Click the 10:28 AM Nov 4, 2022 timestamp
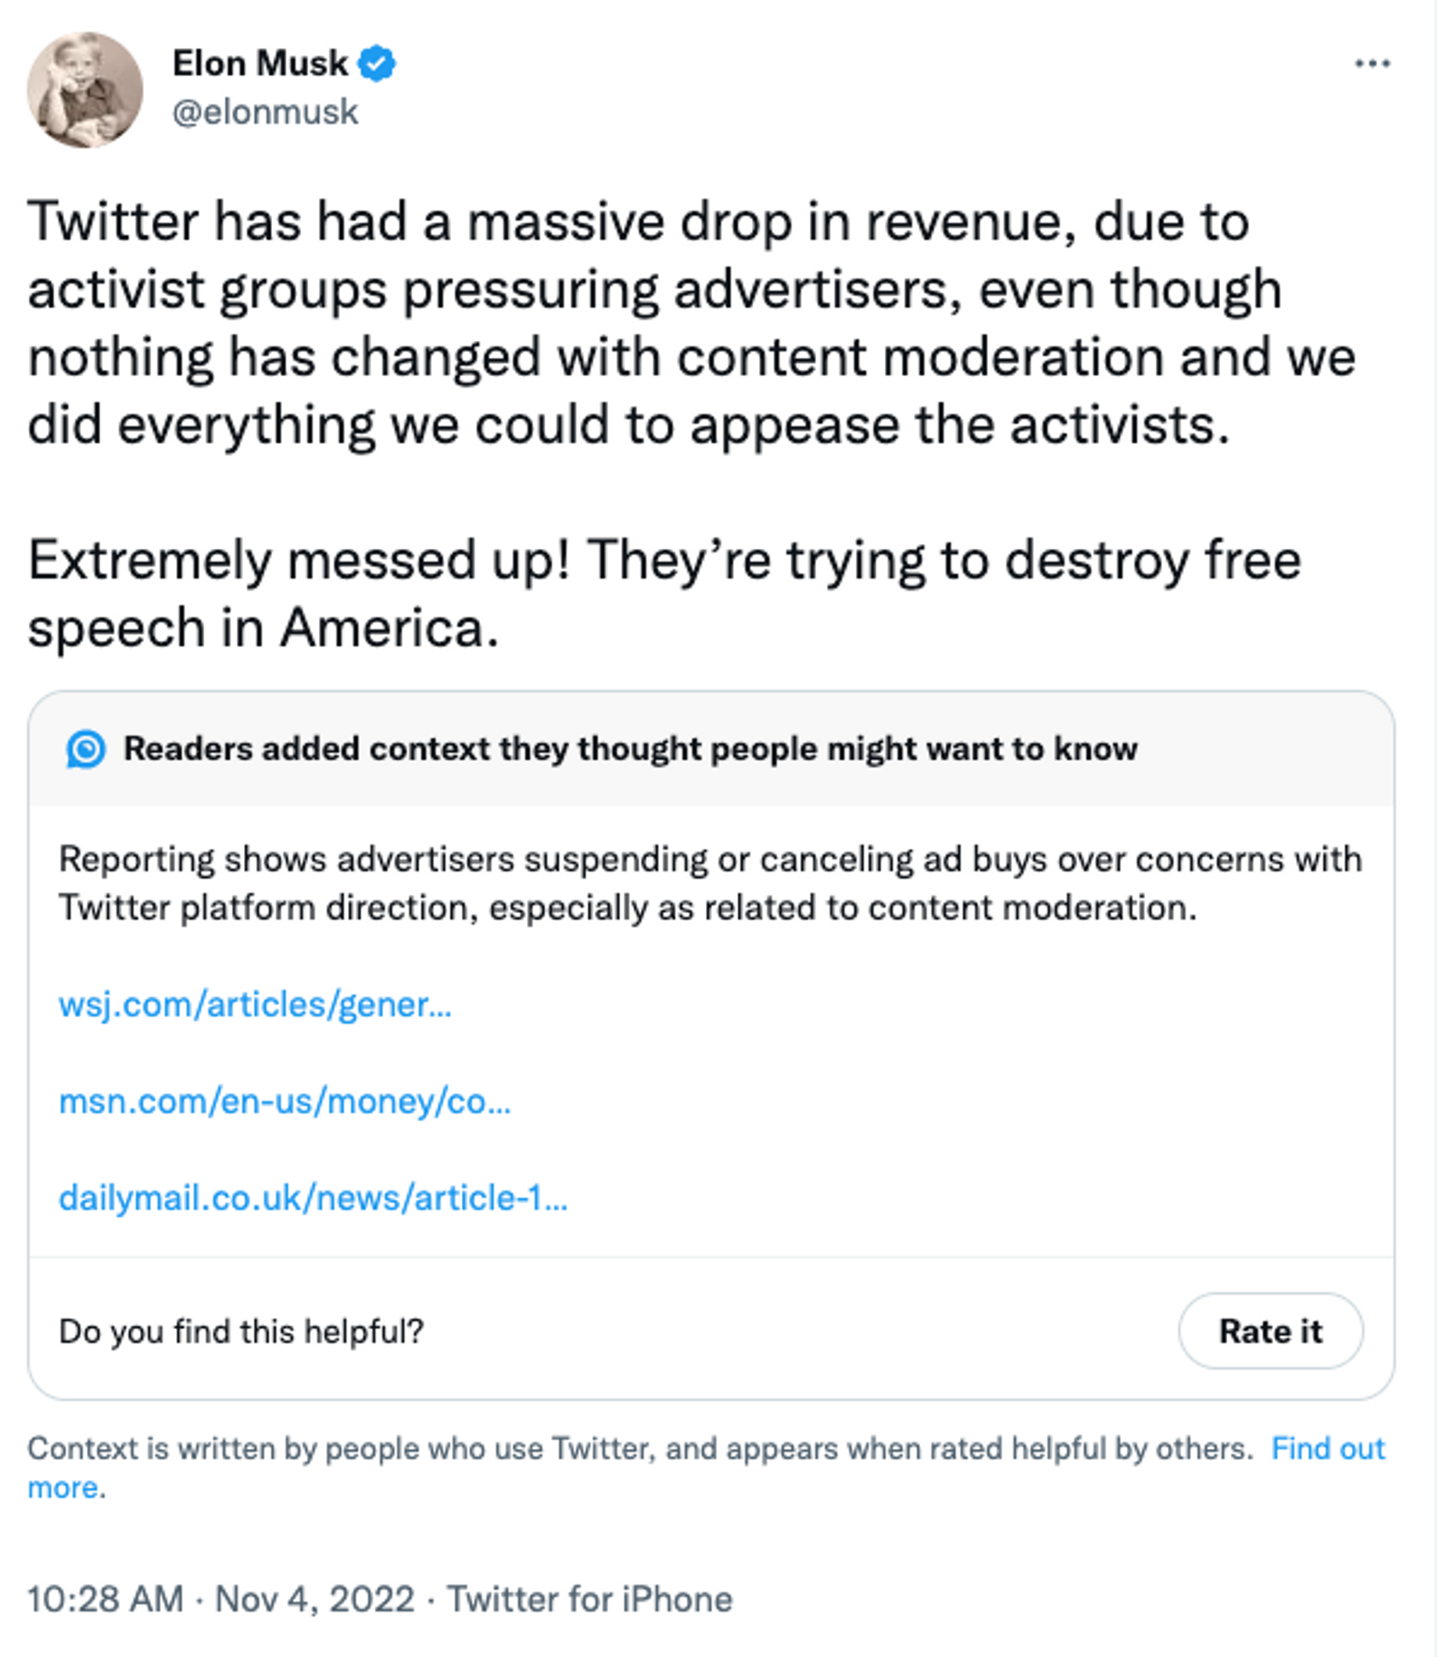The height and width of the screenshot is (1657, 1446). click(221, 1599)
